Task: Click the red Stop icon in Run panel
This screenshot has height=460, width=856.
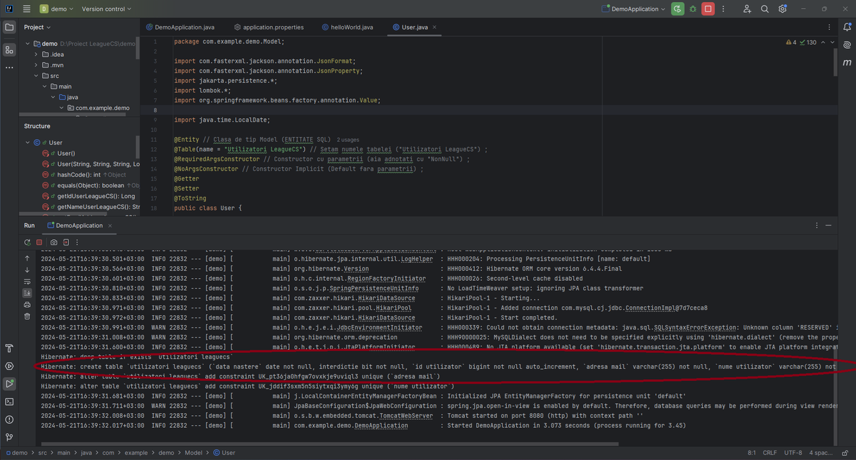Action: 39,242
